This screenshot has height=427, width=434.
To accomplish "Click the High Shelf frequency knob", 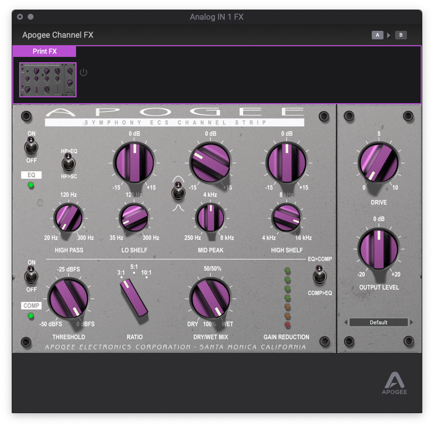I will coord(287,218).
